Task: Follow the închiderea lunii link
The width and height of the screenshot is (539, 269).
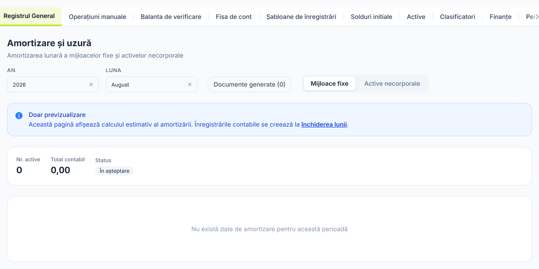Action: click(x=324, y=125)
